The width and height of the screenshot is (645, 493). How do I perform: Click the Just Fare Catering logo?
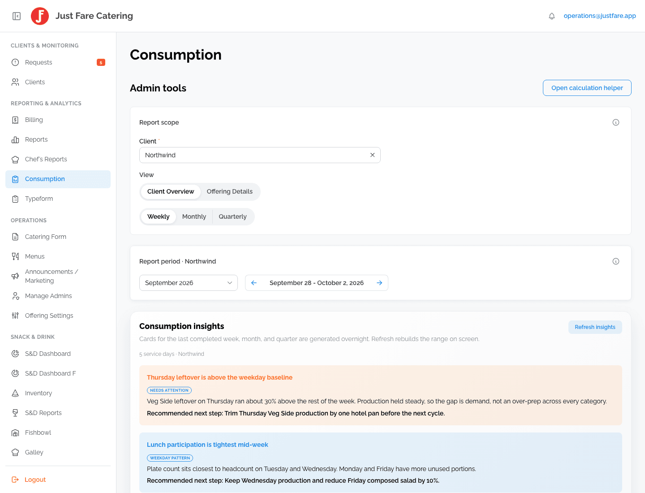point(40,16)
